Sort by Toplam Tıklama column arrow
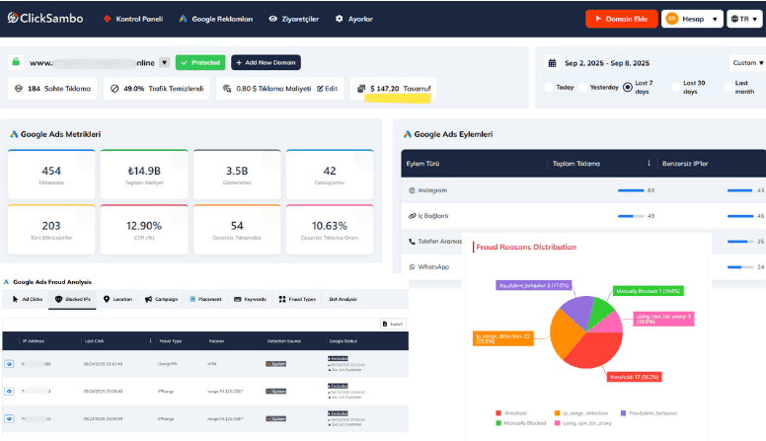 pyautogui.click(x=649, y=163)
